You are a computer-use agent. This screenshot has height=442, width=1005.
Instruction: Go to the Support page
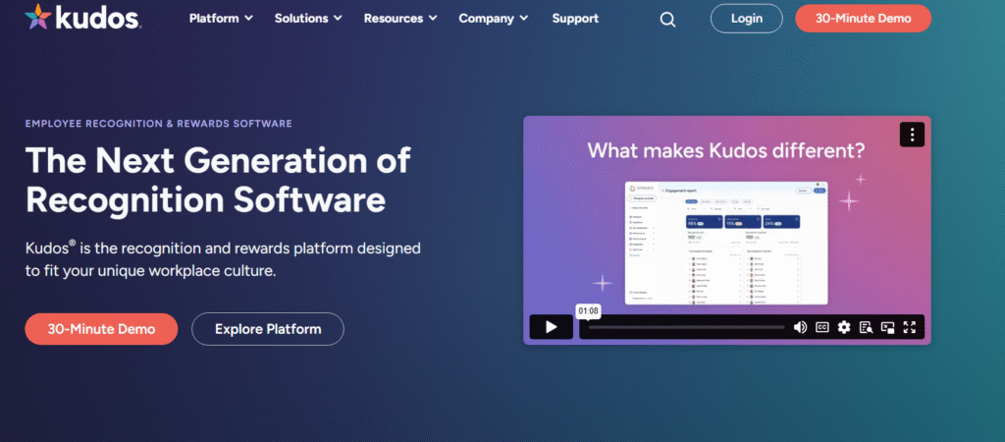575,19
